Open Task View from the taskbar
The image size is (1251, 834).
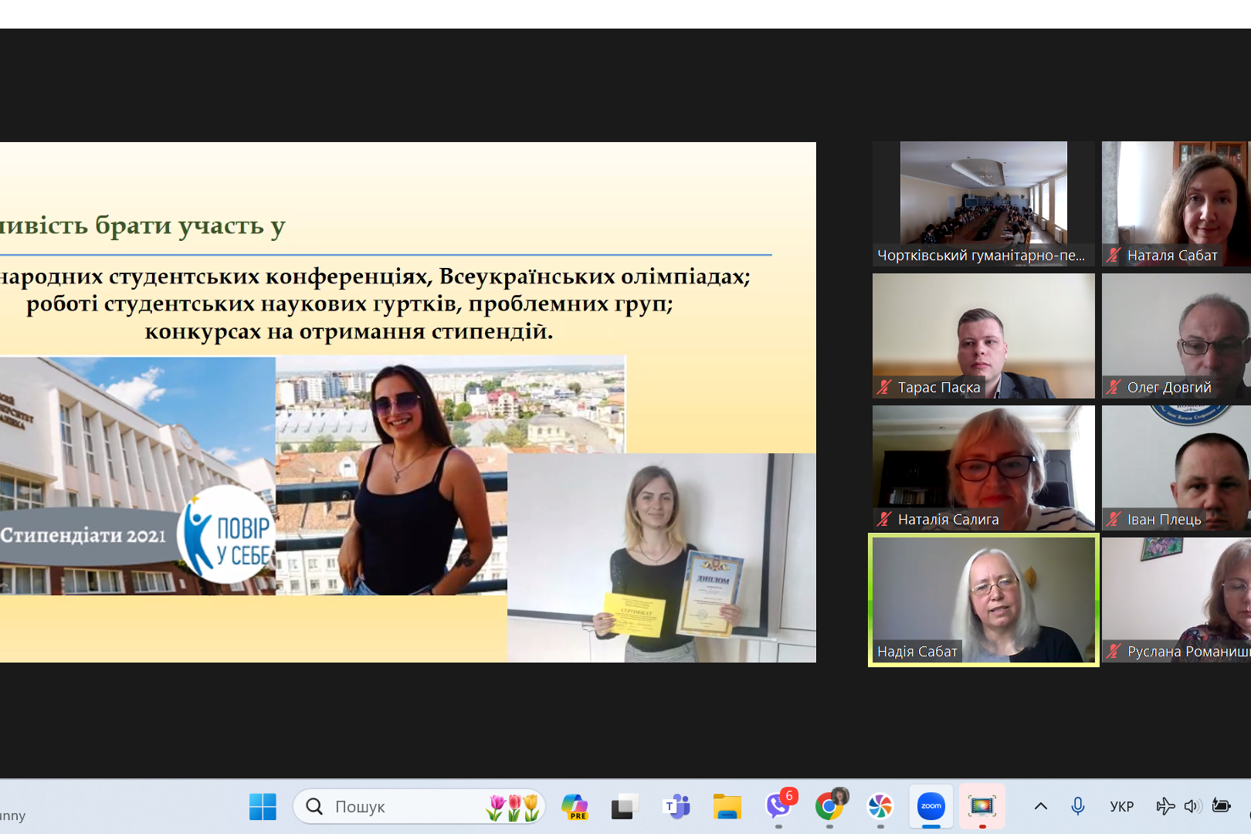(624, 807)
